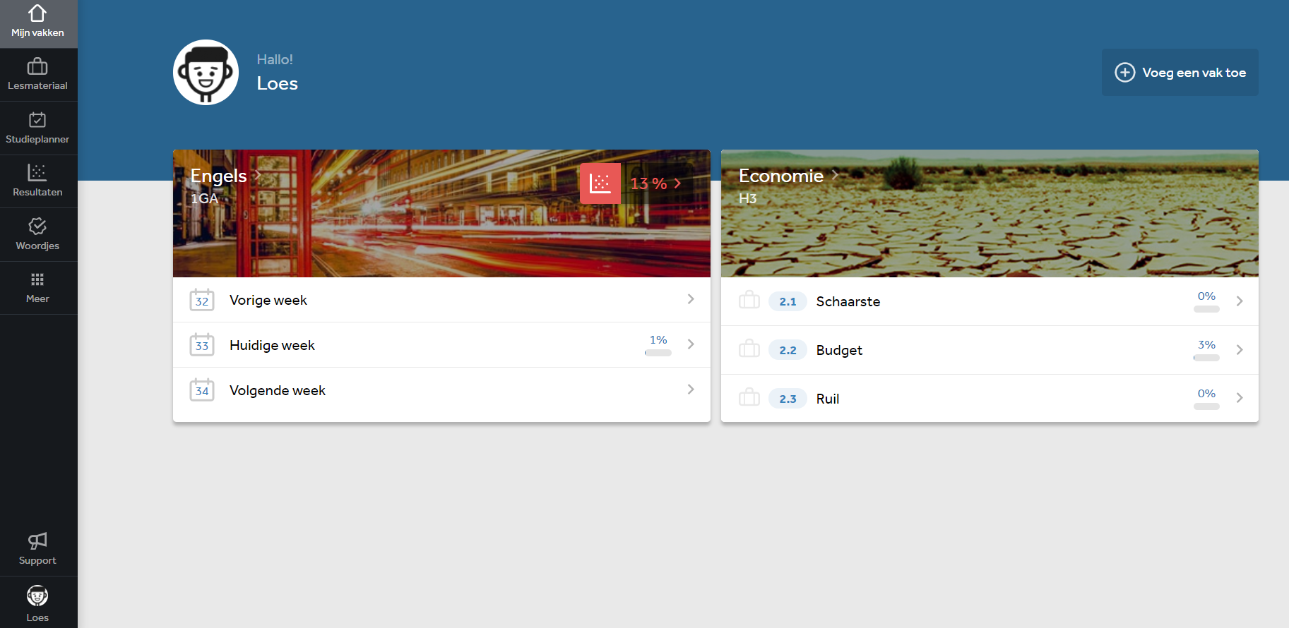Open the Meer grid menu
The width and height of the screenshot is (1289, 628).
pyautogui.click(x=38, y=288)
